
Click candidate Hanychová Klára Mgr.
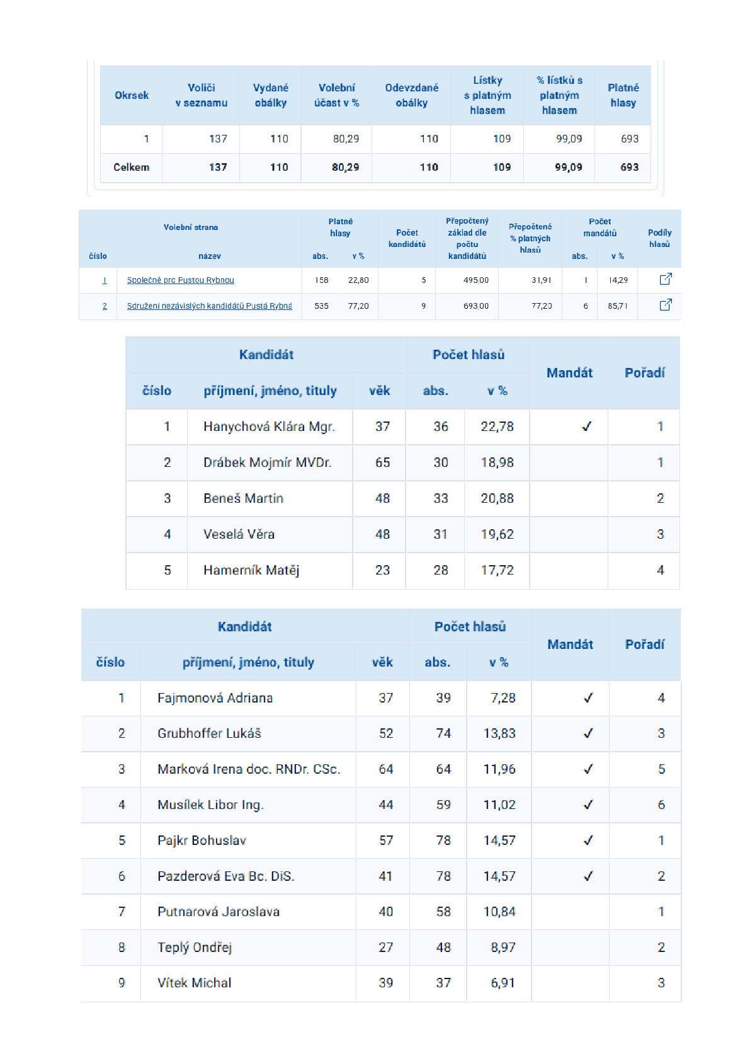(269, 427)
